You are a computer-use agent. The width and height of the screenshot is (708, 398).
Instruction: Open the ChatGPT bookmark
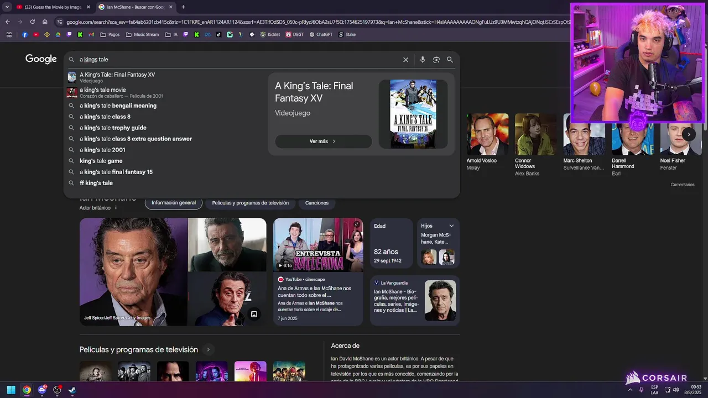[x=321, y=34]
